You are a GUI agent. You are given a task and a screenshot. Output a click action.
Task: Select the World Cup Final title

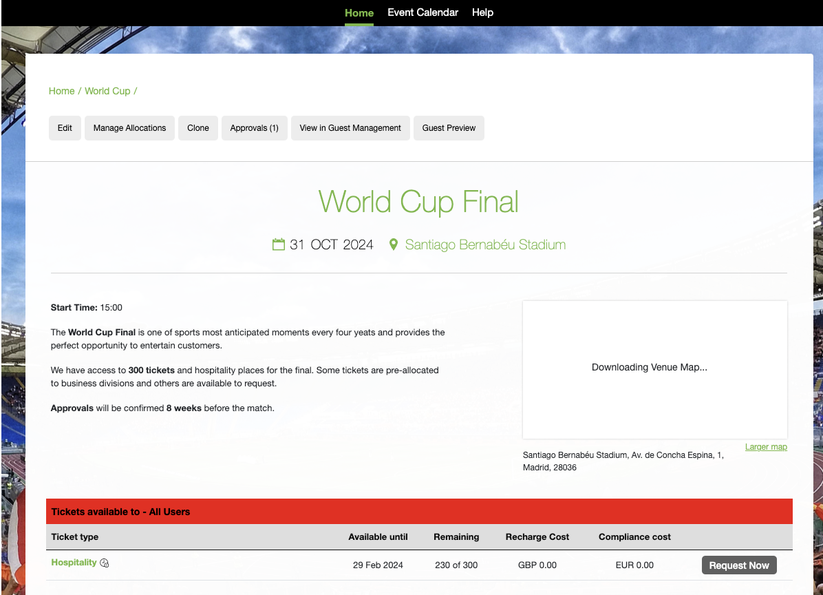418,202
